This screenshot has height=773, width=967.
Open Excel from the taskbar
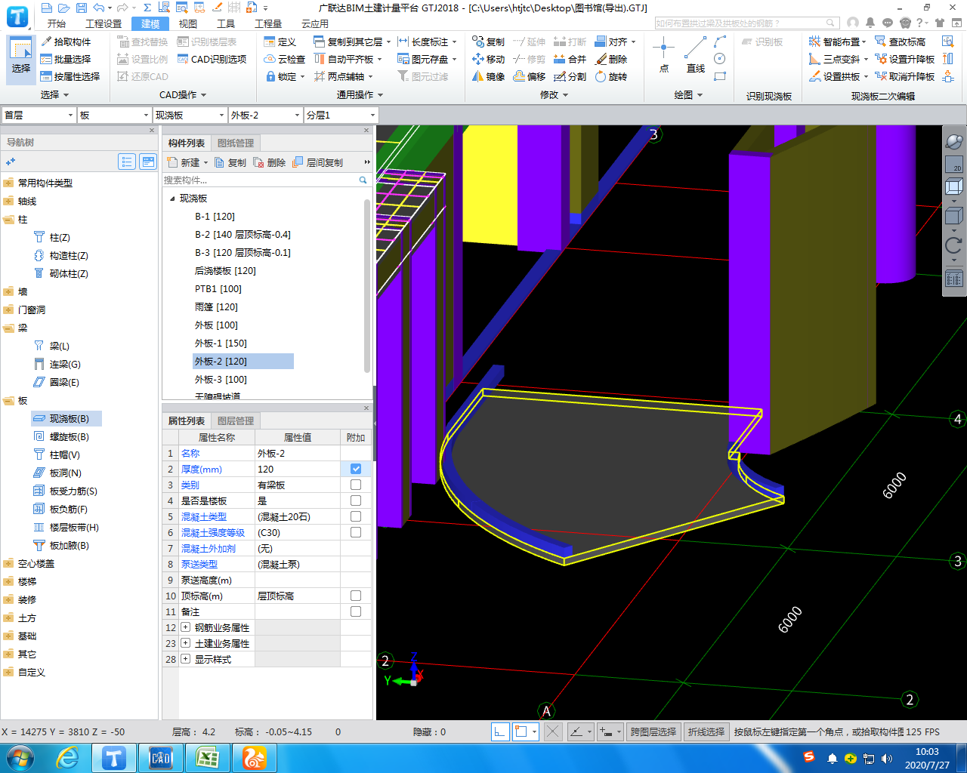tap(207, 758)
